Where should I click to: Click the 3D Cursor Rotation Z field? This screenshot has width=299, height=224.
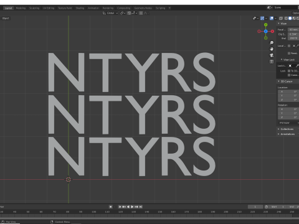pos(288,118)
